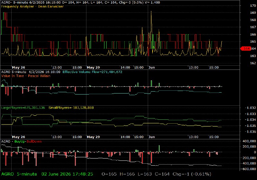
Task: Click status bar 'H=166' value
Action: pos(127,174)
